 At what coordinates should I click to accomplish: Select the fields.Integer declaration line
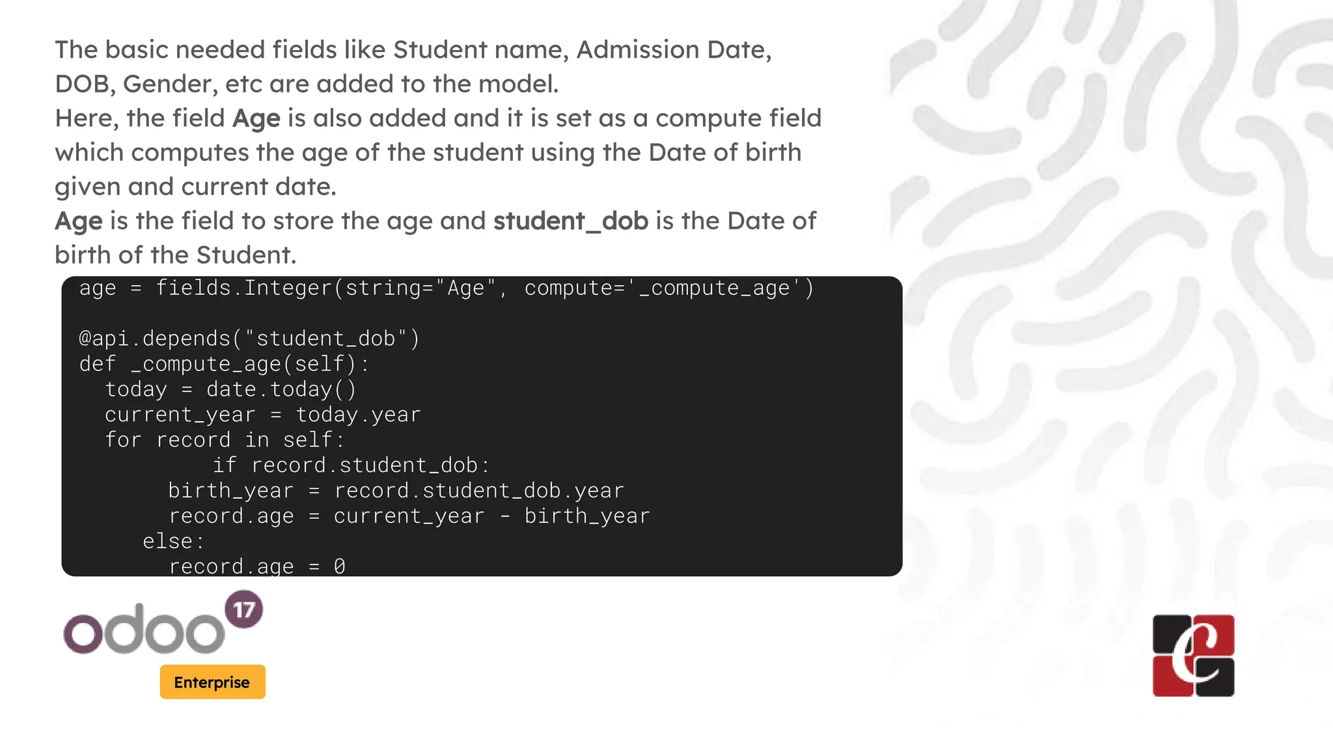(447, 288)
